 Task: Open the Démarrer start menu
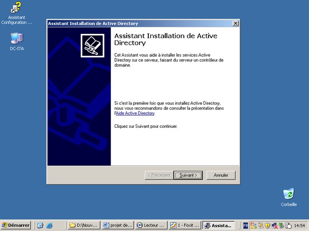16,225
